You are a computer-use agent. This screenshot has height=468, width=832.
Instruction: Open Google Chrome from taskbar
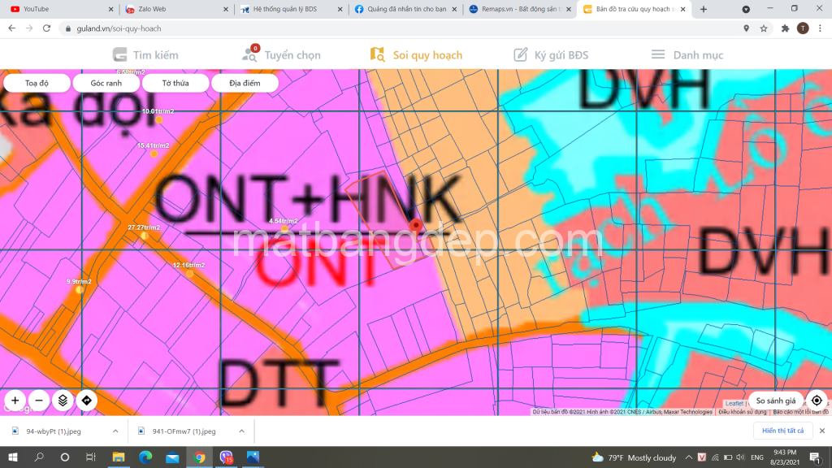tap(200, 457)
